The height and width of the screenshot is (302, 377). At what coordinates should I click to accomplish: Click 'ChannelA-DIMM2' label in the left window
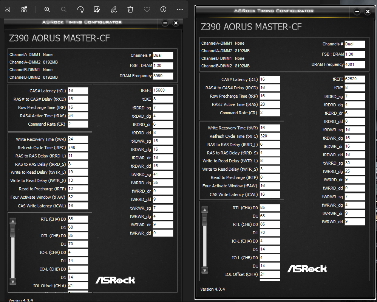(25, 62)
